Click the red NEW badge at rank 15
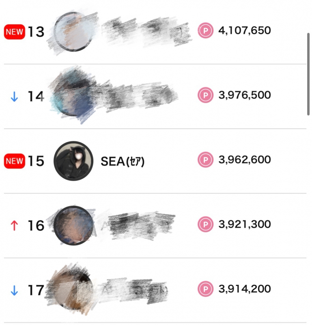Screen dimensions: 312x325 [x=15, y=161]
